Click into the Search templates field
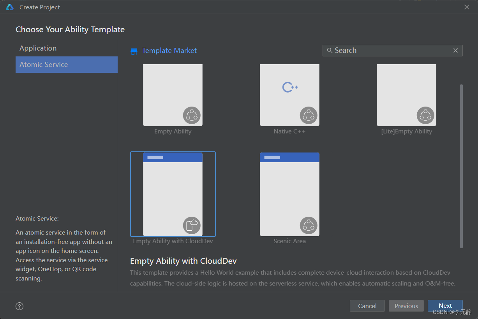The image size is (478, 319). pyautogui.click(x=393, y=51)
